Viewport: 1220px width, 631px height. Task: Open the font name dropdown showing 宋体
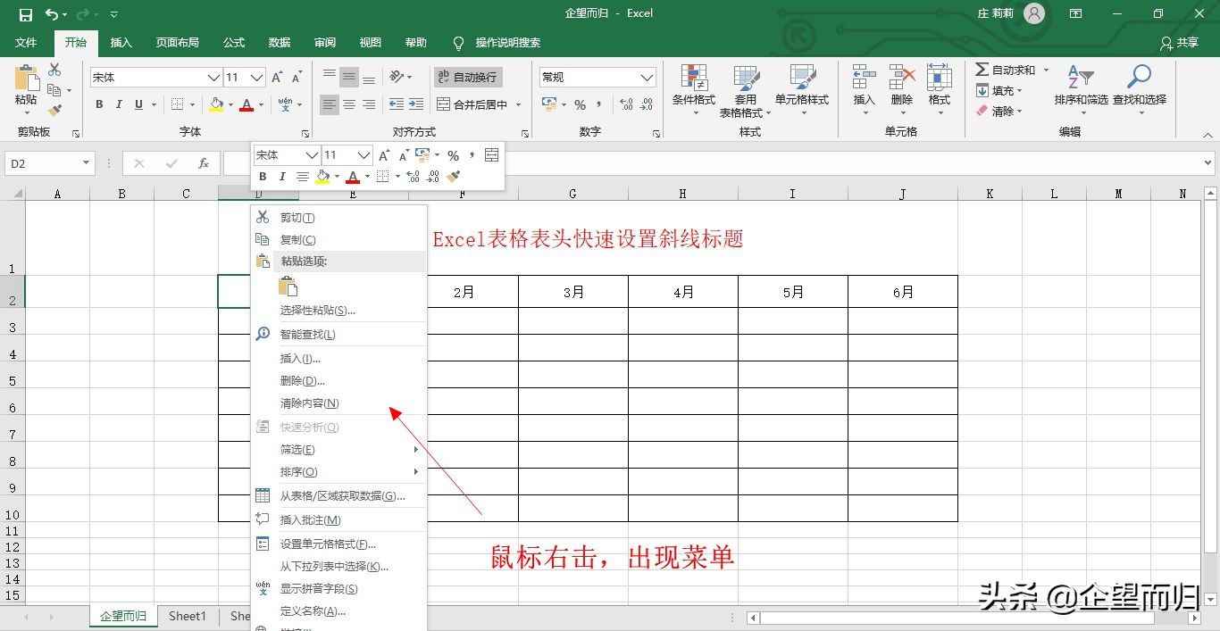[213, 76]
